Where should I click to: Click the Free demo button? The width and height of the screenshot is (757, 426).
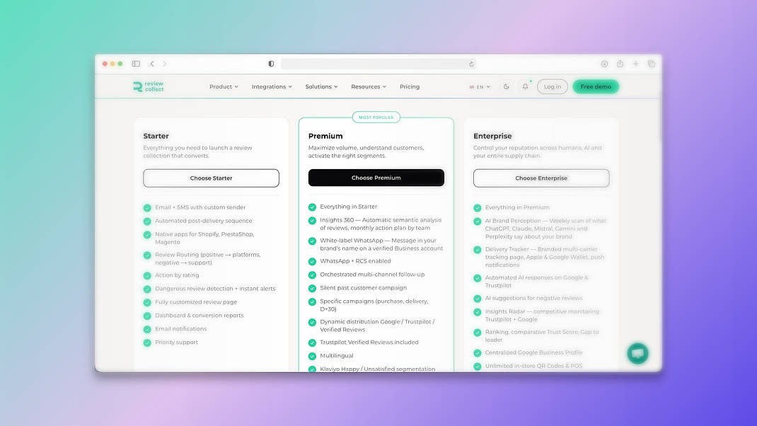pyautogui.click(x=596, y=86)
